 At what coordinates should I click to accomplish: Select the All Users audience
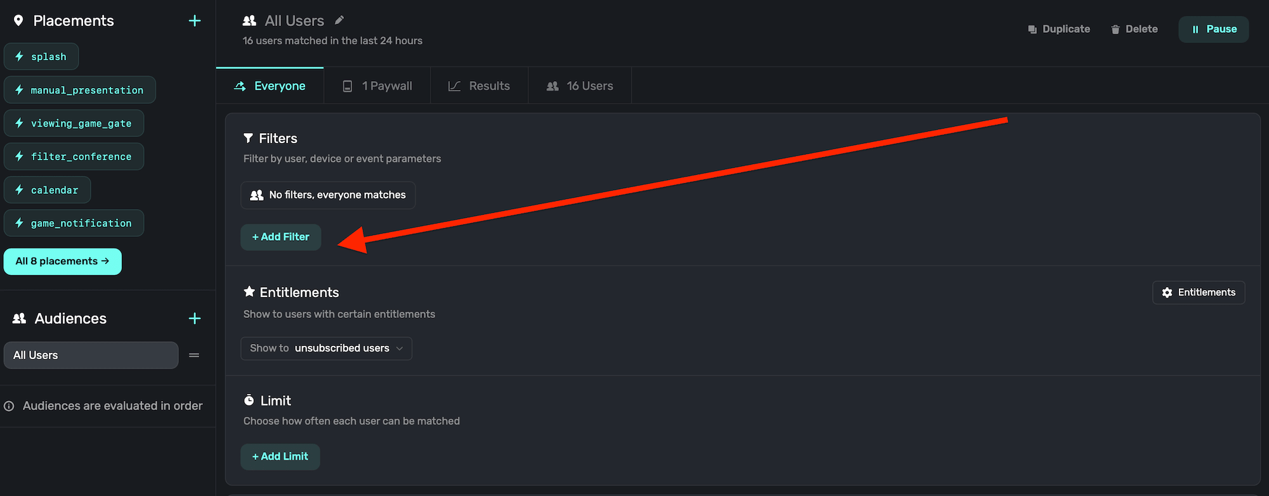(91, 355)
